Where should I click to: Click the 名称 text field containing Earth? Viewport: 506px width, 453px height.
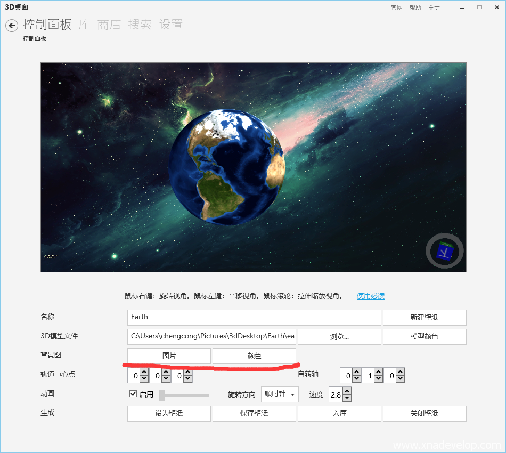[x=254, y=318]
